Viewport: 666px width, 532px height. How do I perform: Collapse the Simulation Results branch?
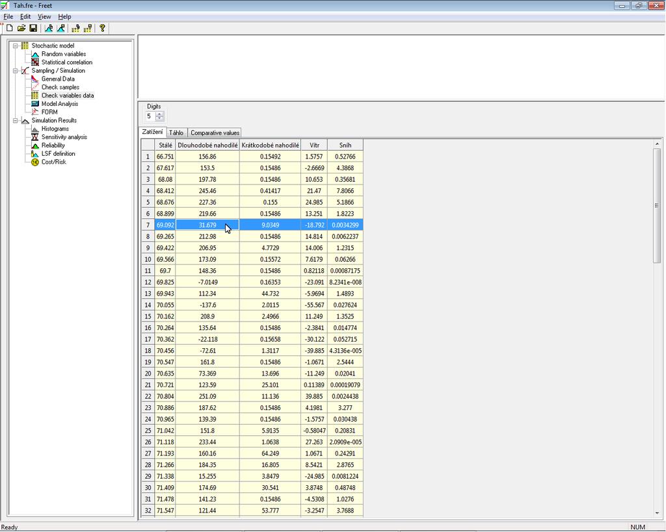(x=16, y=120)
